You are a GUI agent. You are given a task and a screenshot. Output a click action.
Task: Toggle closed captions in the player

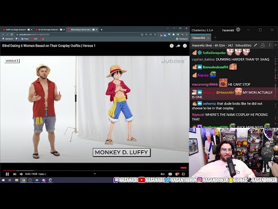(x=170, y=174)
